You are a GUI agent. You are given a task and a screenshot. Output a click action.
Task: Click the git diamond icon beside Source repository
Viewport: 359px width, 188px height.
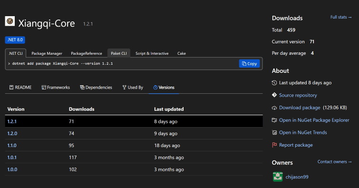point(274,95)
